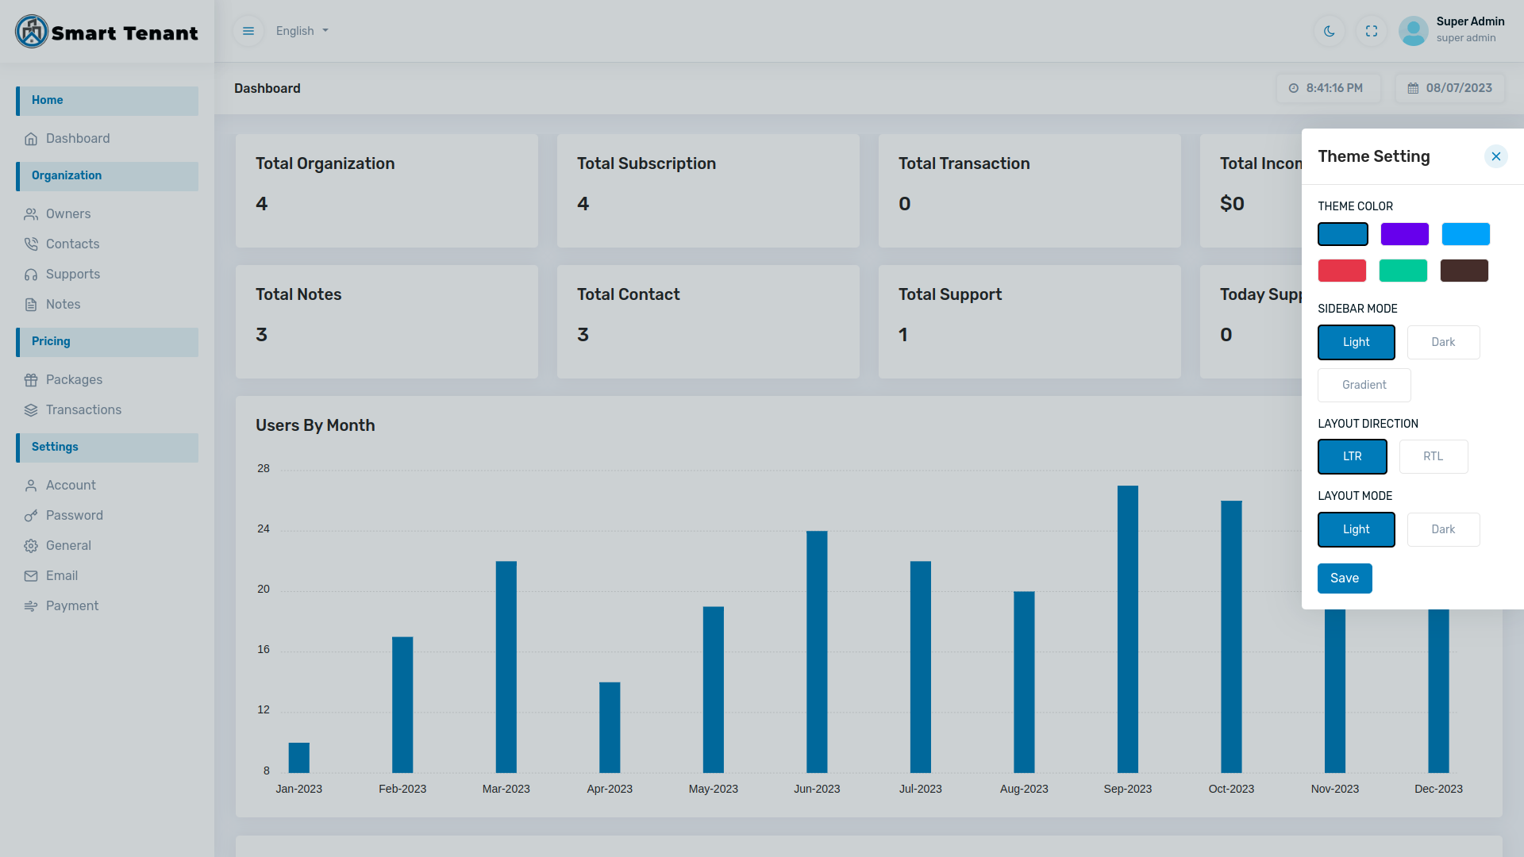Click the dark mode moon icon
The image size is (1524, 857).
[x=1330, y=31]
